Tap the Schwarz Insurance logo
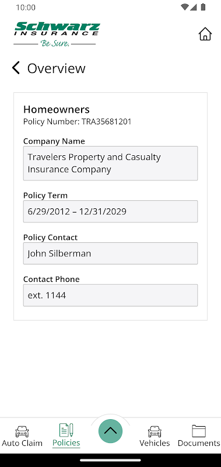This screenshot has height=467, width=221. [x=57, y=34]
